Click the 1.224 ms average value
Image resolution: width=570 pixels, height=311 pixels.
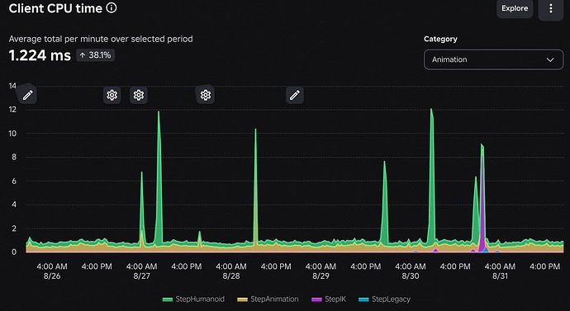pyautogui.click(x=40, y=55)
